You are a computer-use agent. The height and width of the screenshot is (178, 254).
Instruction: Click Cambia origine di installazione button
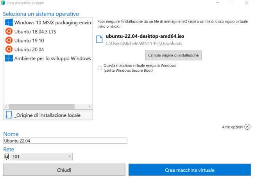[x=174, y=55]
